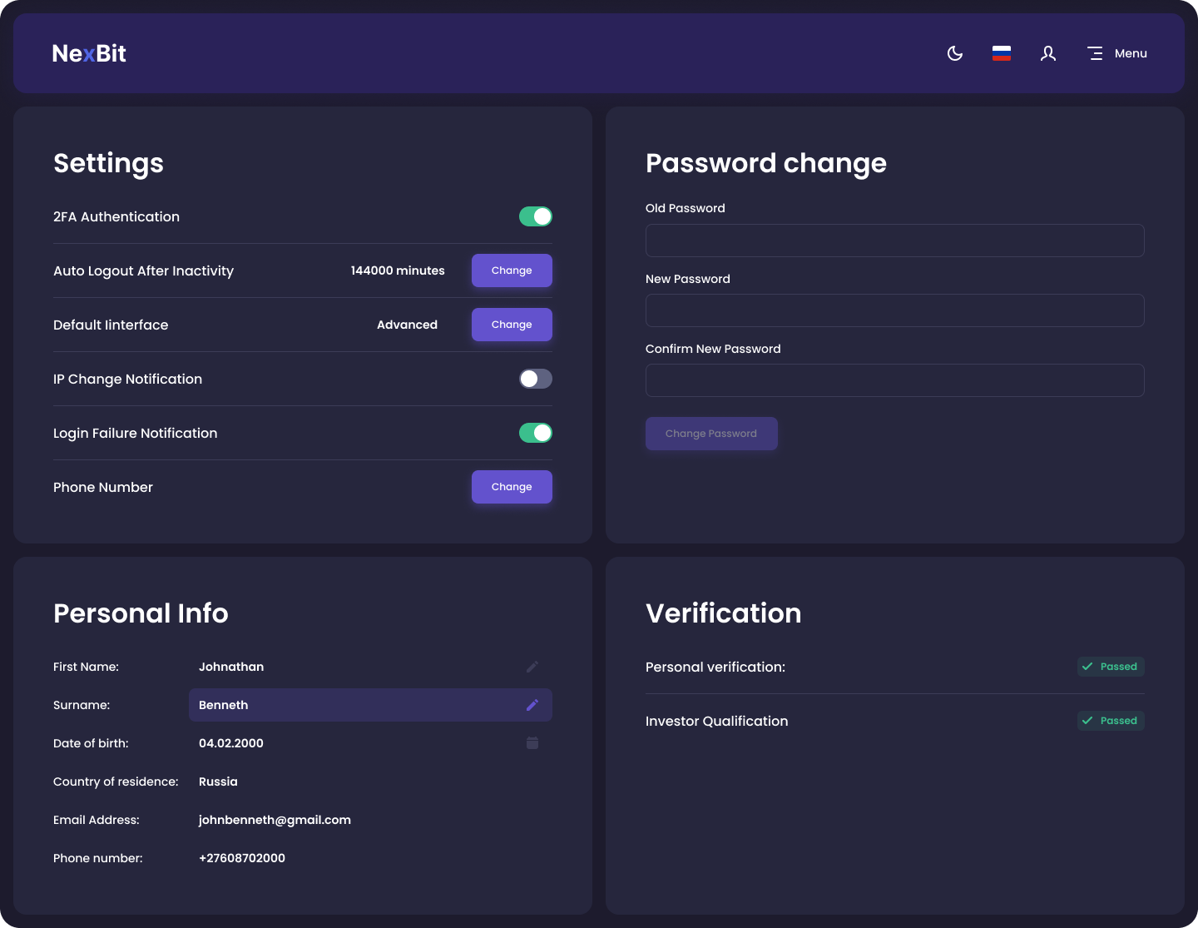Click the Russian flag language icon

point(1001,52)
